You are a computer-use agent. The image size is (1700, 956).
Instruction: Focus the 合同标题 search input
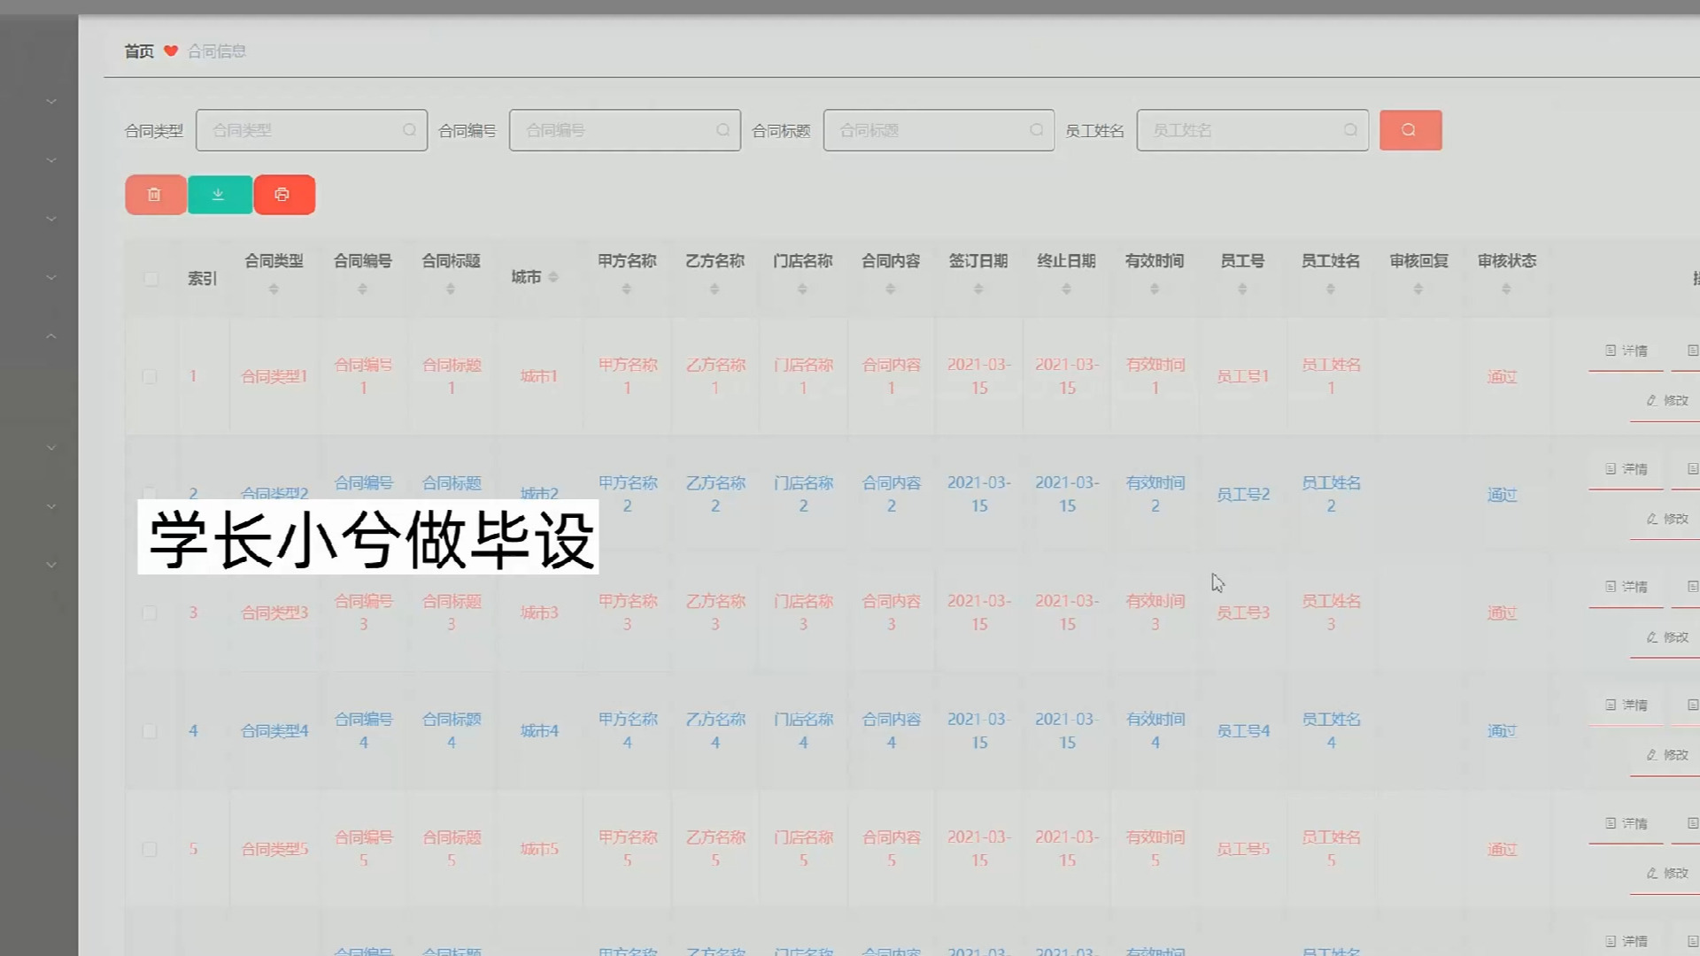click(x=939, y=130)
